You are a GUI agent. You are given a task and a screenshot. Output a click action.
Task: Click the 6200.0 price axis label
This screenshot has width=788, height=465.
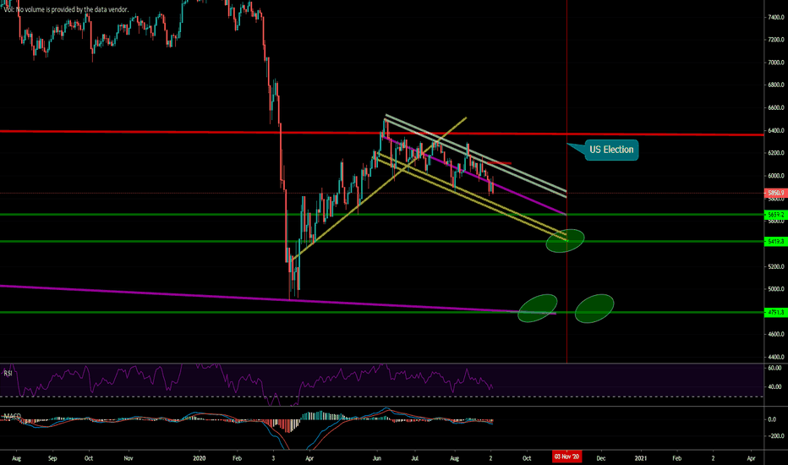776,153
